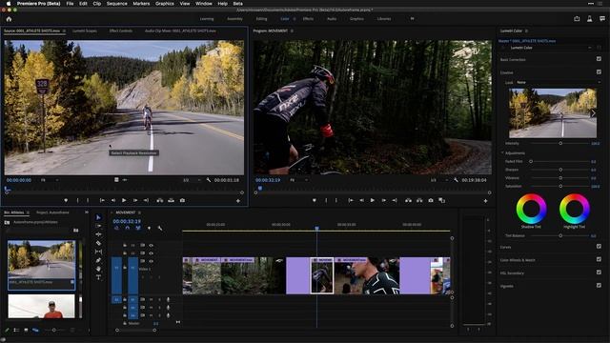Click the Export Frame camera in Source monitor
Viewport: 610px width, 343px height.
click(x=182, y=200)
